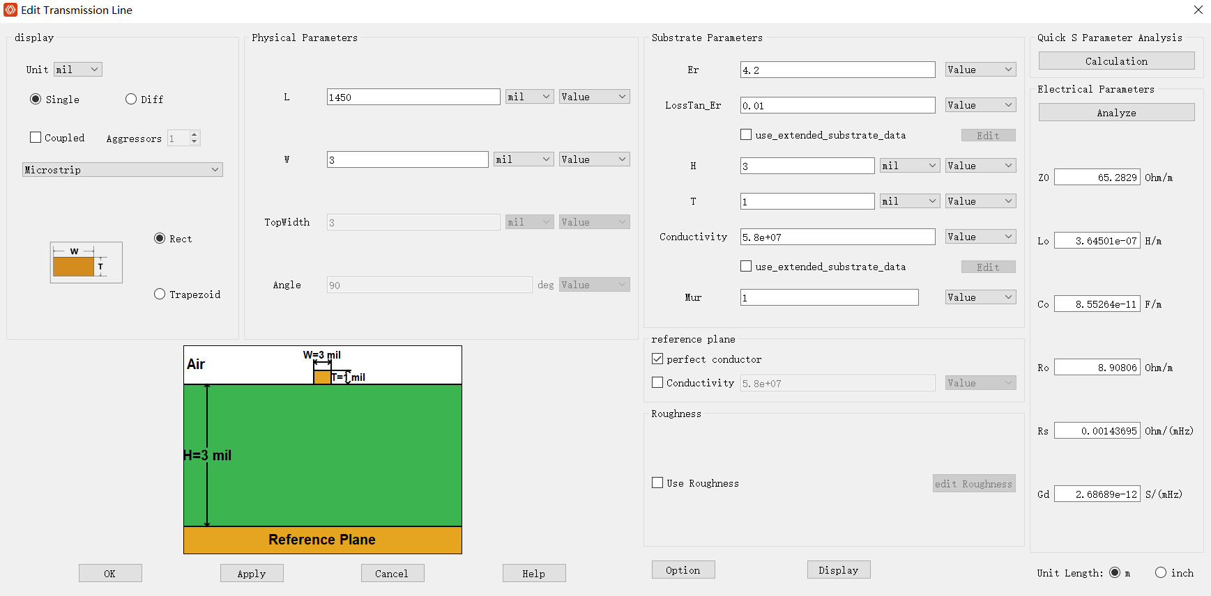Click the Z0 impedance value field
1211x596 pixels.
(1097, 177)
